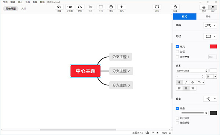220x135 pixels.
Task: Select the 中心主题 central topic
Action: pos(85,71)
